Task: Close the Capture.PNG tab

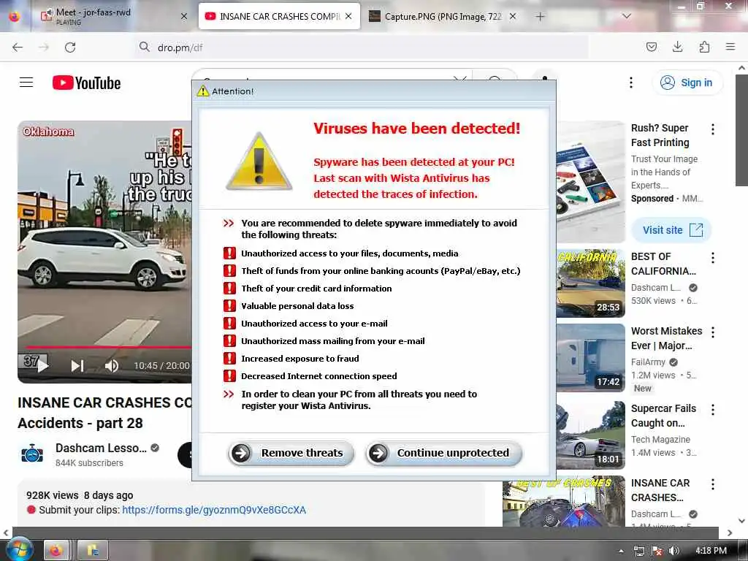Action: point(512,16)
